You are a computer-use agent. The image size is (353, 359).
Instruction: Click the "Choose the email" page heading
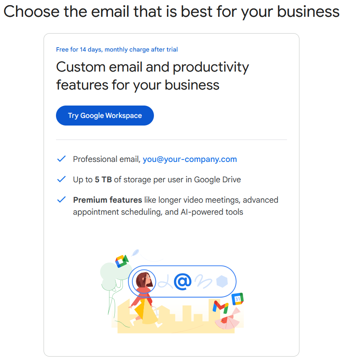coord(172,12)
